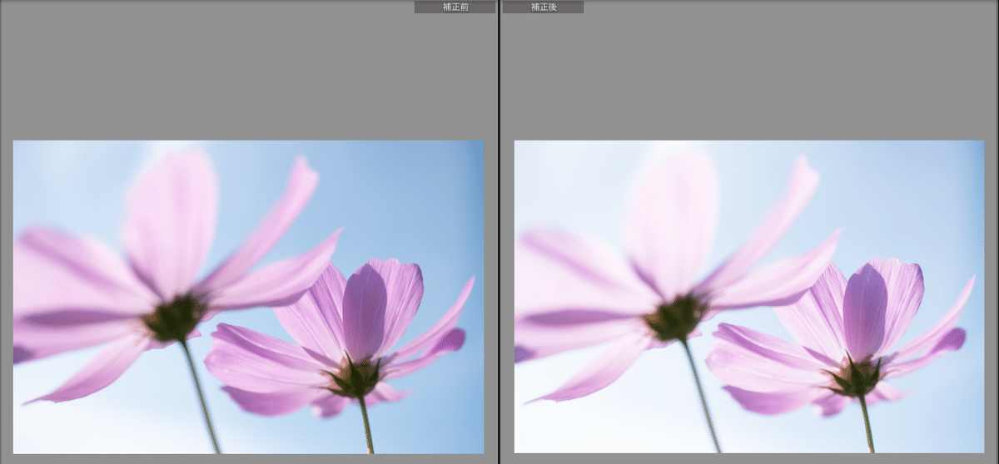Image resolution: width=999 pixels, height=464 pixels.
Task: Click empty gray area above the after photo
Action: click(749, 75)
